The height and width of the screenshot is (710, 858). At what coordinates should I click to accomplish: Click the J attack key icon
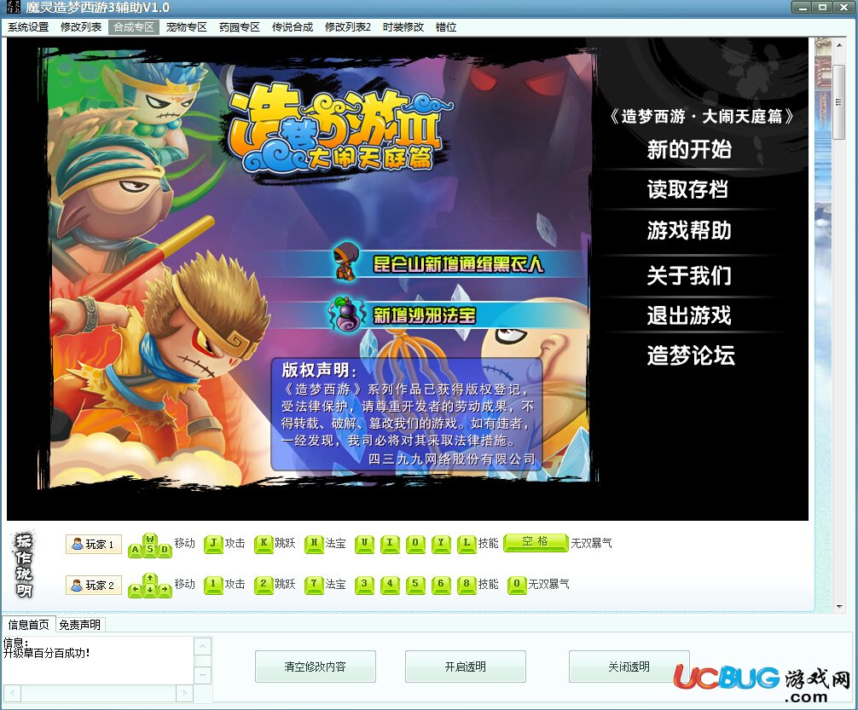tap(213, 544)
